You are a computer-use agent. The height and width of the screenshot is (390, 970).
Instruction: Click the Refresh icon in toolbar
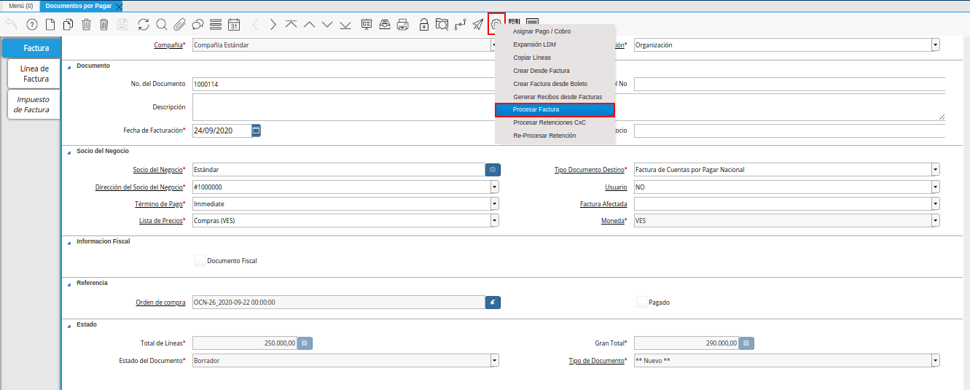(x=144, y=24)
